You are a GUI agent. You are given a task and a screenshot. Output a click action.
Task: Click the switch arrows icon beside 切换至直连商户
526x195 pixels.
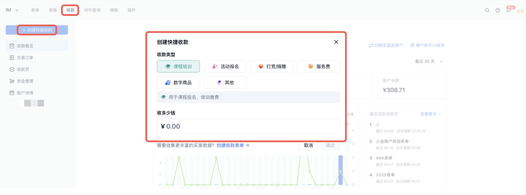(371, 45)
